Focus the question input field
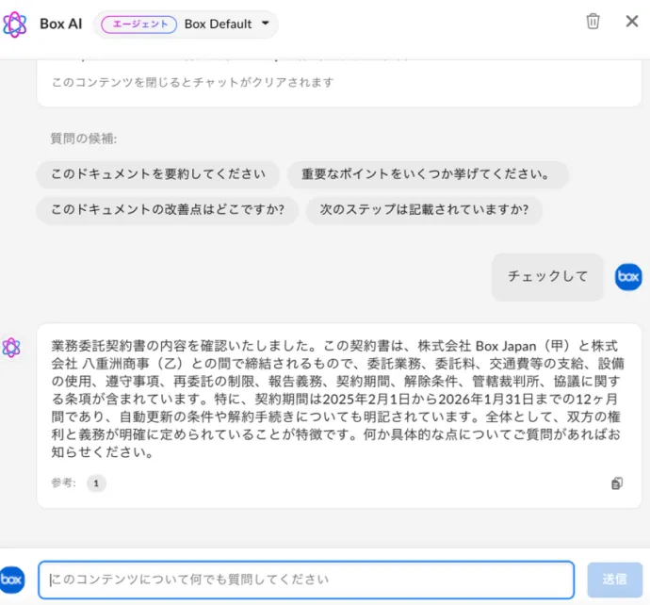Viewport: 650px width, 605px height. [306, 580]
